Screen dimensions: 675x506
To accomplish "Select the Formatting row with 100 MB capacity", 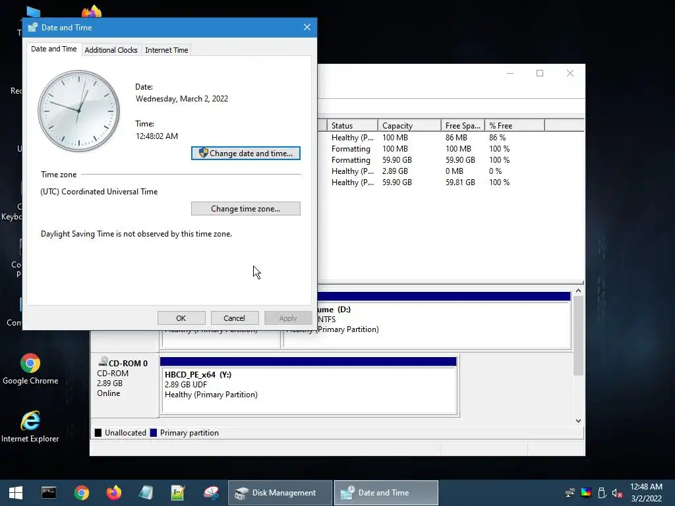I will [x=451, y=149].
